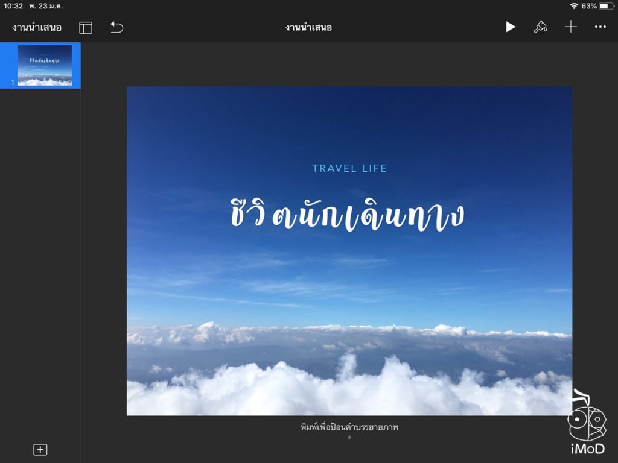This screenshot has height=463, width=618.
Task: Open the Insert menu with the plus icon
Action: point(570,27)
